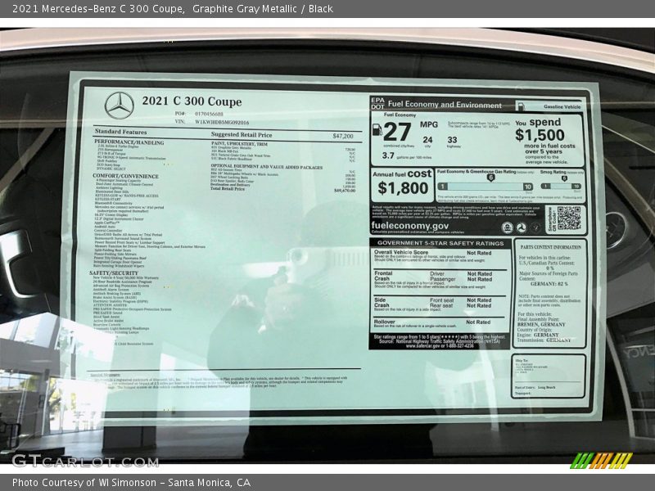Click the "Rollover" row label

(384, 322)
